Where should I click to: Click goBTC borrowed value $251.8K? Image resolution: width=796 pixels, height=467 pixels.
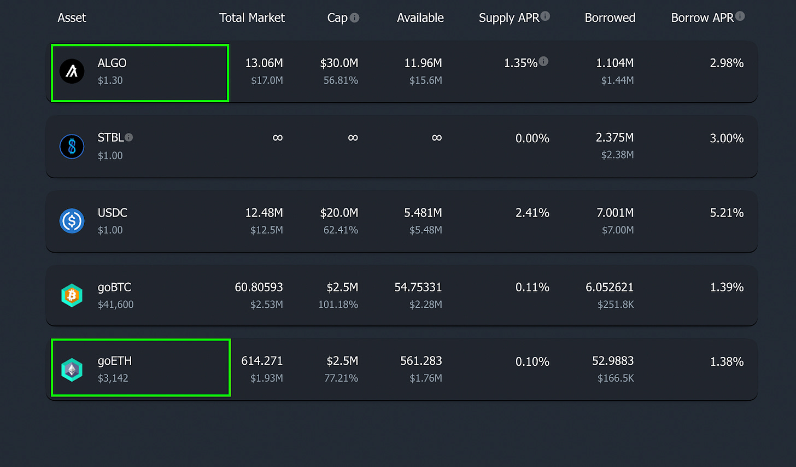(616, 305)
